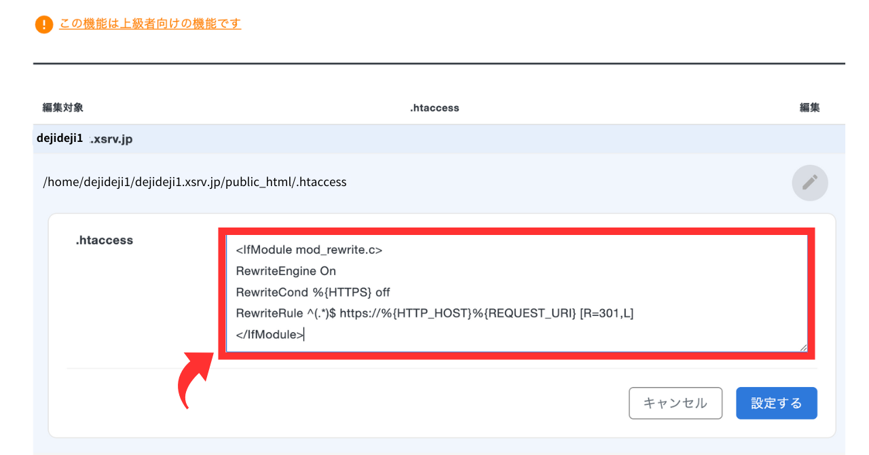Click the pencil edit icon
This screenshot has height=455, width=869.
[809, 182]
